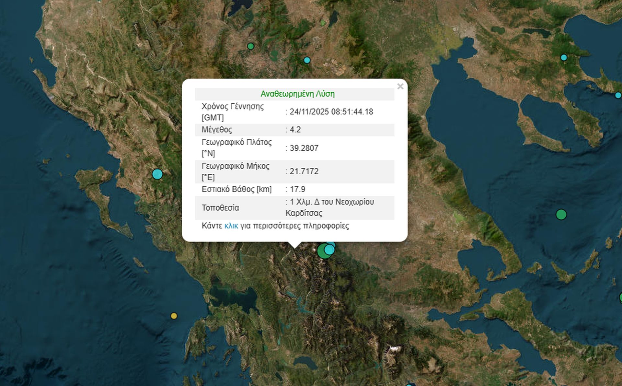
Task: Click the large cyan marker northeast of Corfu
Action: pos(157,174)
